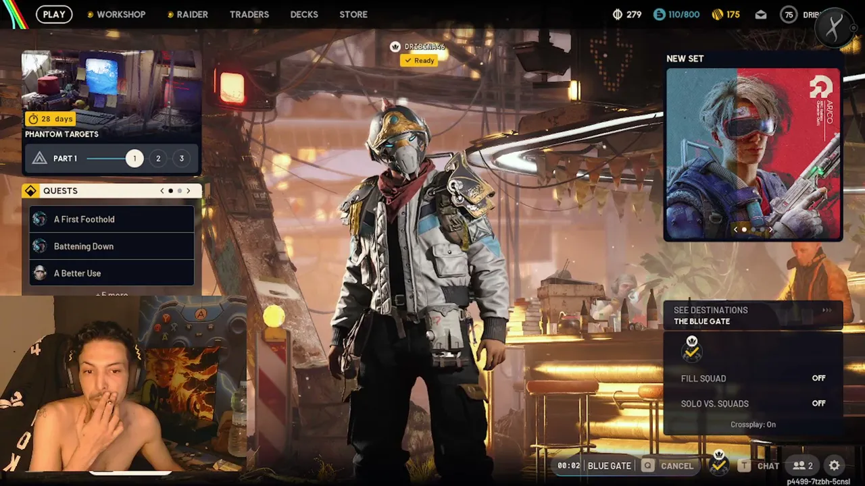Go to the Traders tab
Viewport: 865px width, 486px height.
[x=249, y=14]
